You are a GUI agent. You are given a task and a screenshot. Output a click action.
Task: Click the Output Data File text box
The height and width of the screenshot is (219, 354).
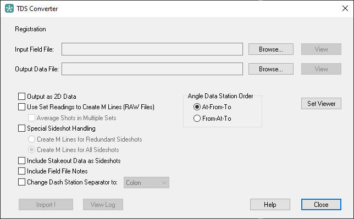click(x=152, y=69)
